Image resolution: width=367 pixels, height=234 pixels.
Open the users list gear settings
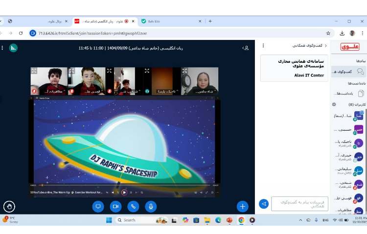pyautogui.click(x=334, y=104)
